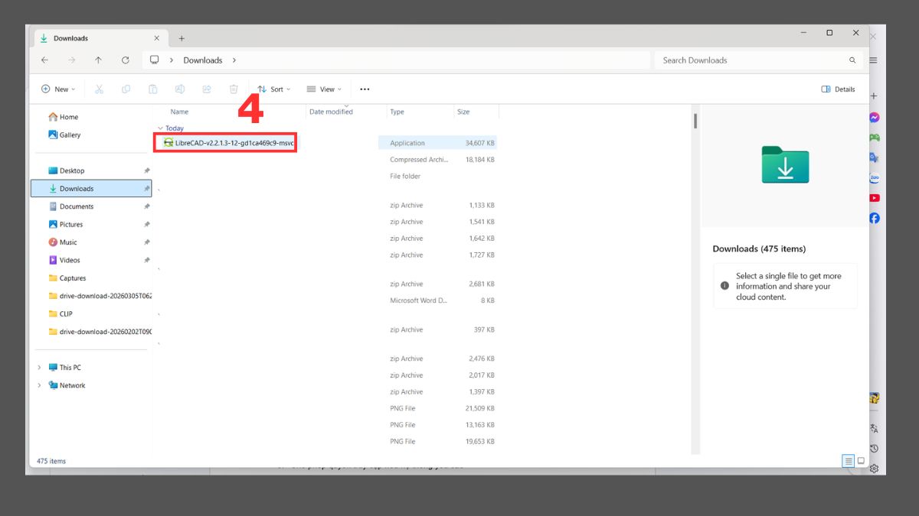
Task: Unpin Music pin icon in sidebar
Action: [x=147, y=242]
